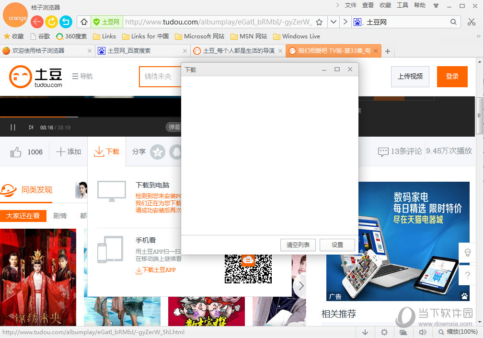This screenshot has height=338, width=484.
Task: Open the bookmarks overflow chevron on bookmarks bar
Action: [x=478, y=36]
